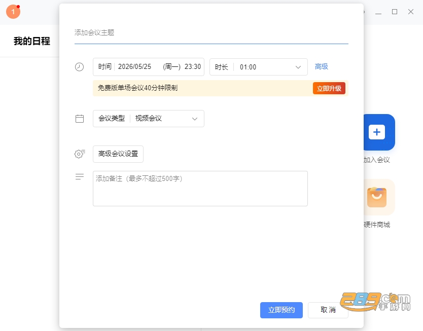The image size is (423, 331).
Task: Click the 立即升级 upgrade button
Action: coord(329,88)
